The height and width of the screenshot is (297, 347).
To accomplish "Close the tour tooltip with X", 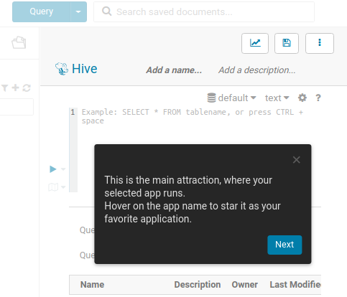I will click(x=297, y=160).
